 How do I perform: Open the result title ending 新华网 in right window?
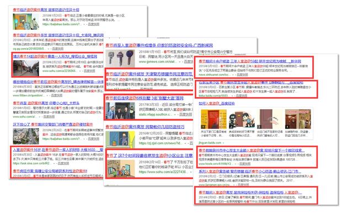(250, 61)
